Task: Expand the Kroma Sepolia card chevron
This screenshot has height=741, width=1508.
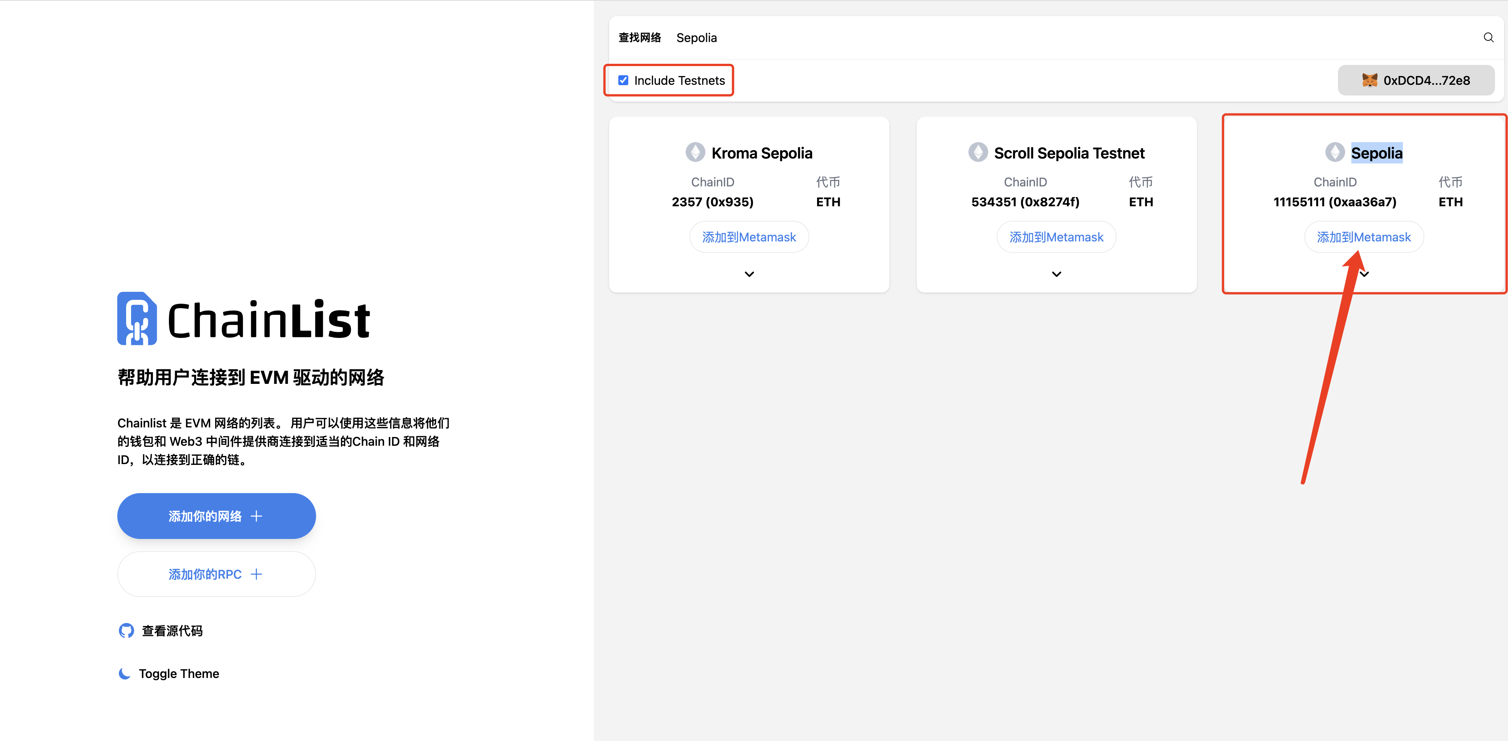Action: [x=749, y=274]
